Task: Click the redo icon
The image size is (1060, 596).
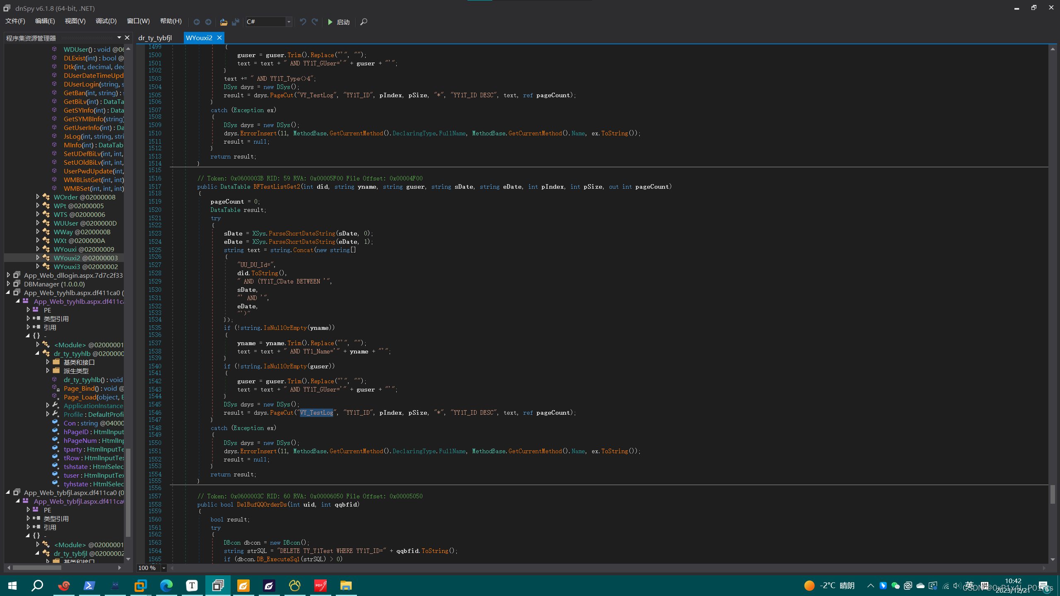Action: [315, 22]
